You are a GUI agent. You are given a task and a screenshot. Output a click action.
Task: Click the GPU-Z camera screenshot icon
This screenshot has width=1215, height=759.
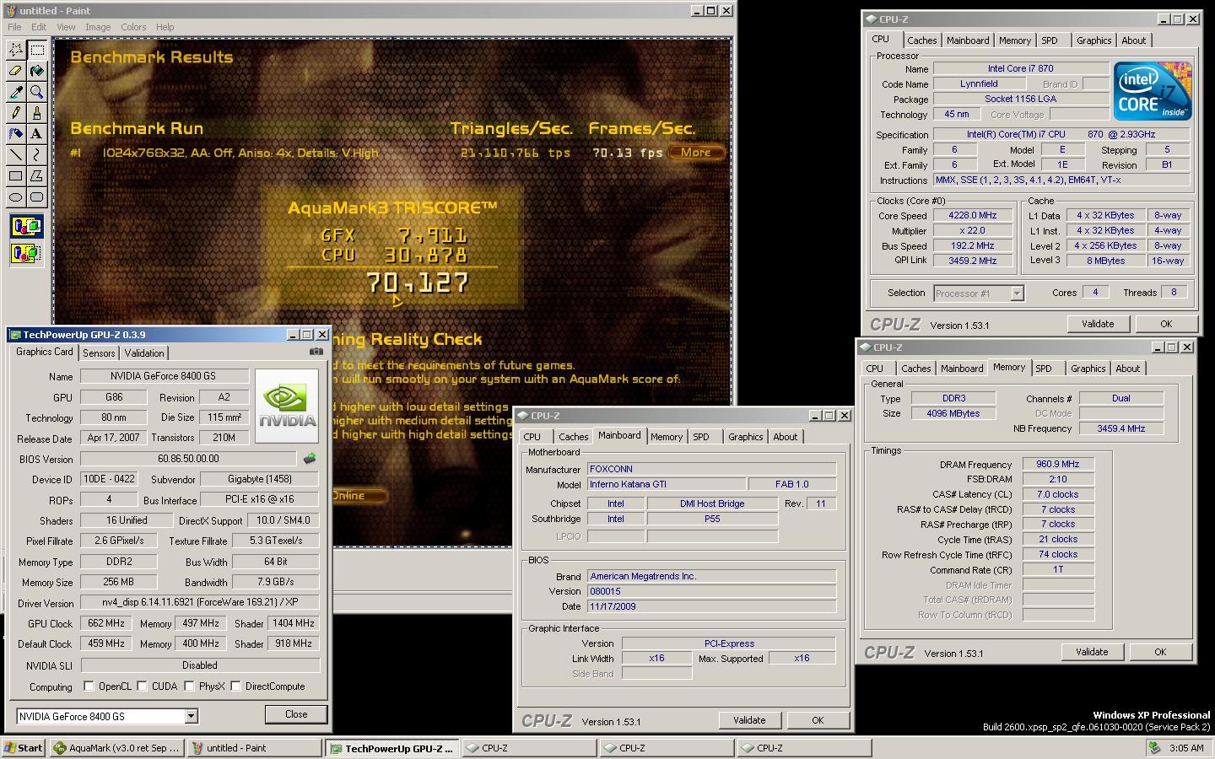(x=316, y=352)
